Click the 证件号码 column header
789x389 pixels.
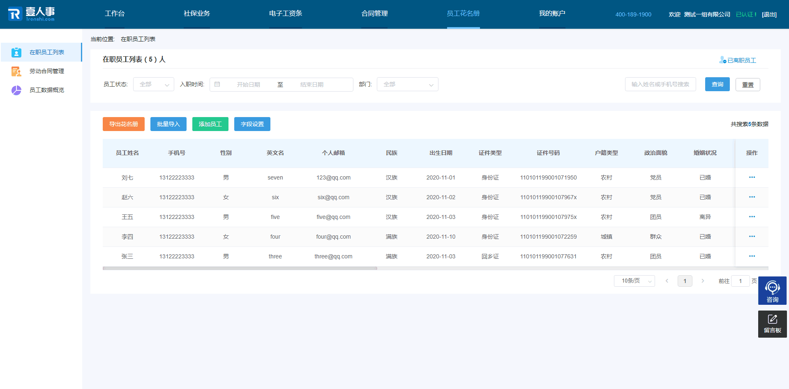(548, 153)
